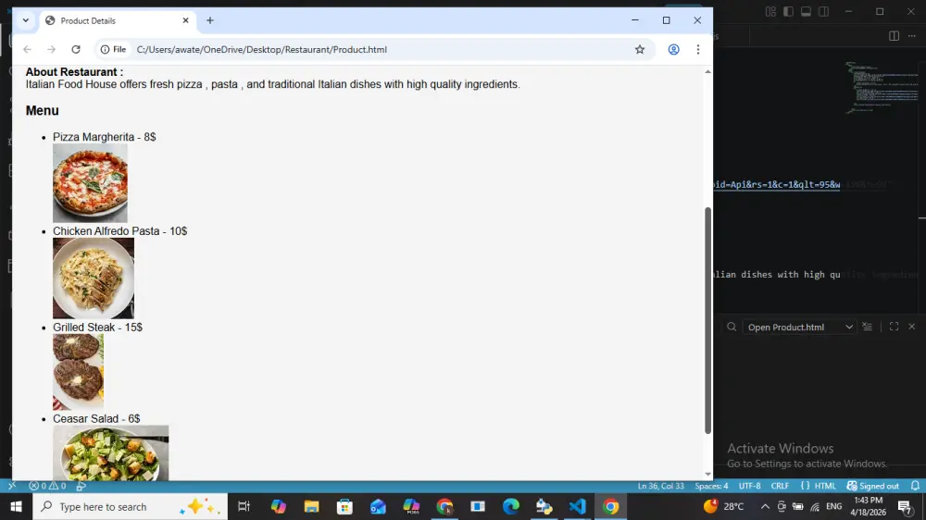
Task: Open remote window status bar icon
Action: 12,487
